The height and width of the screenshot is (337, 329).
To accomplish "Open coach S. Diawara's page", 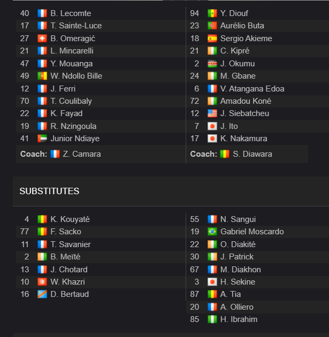I will point(253,154).
